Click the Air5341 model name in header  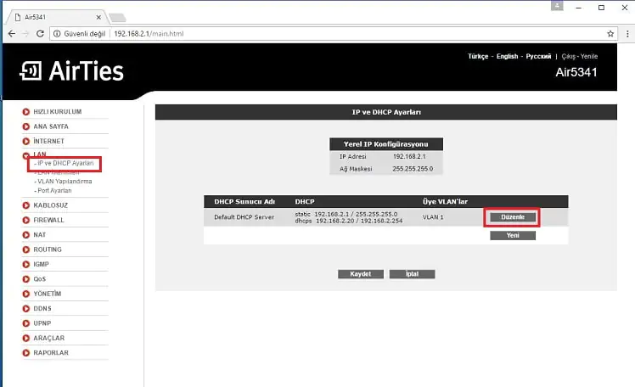pyautogui.click(x=576, y=72)
